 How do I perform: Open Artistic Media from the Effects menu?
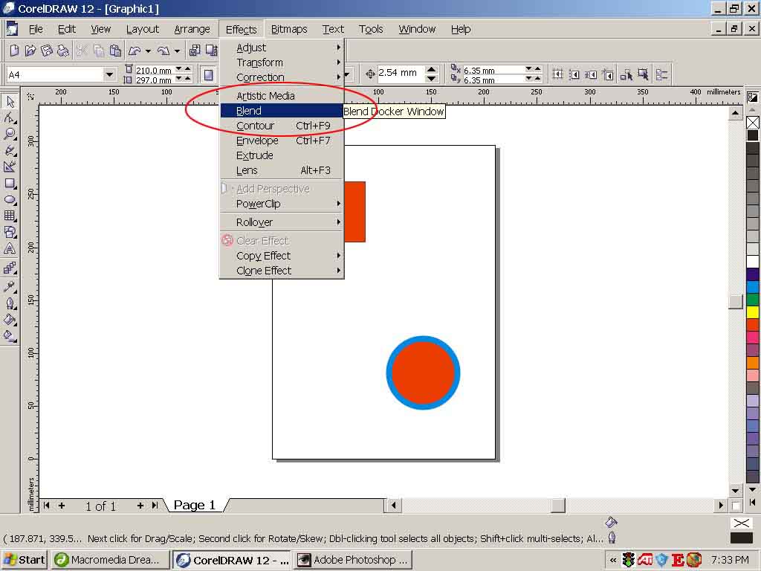282,96
